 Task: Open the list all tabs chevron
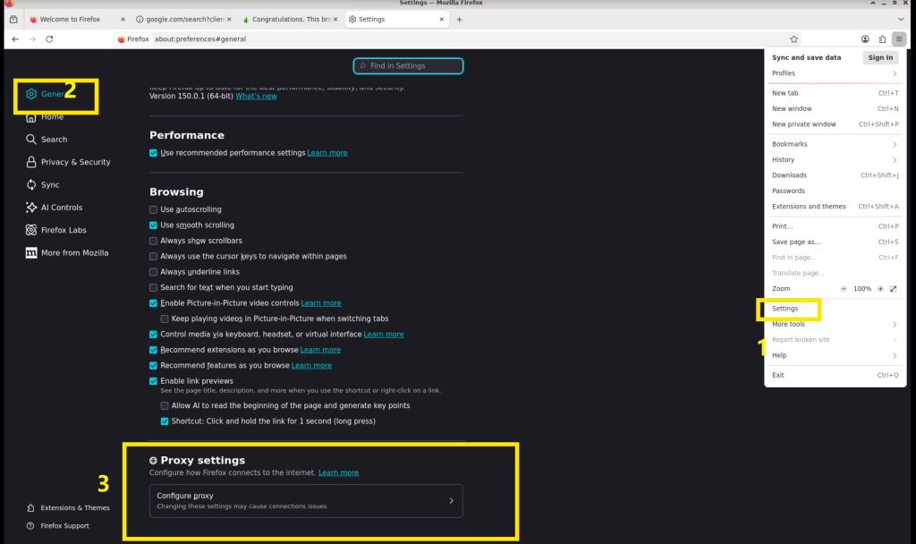[x=901, y=20]
